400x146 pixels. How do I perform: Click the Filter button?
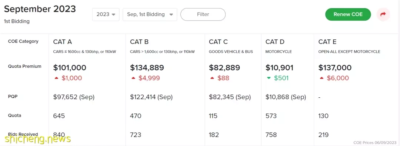(x=203, y=14)
